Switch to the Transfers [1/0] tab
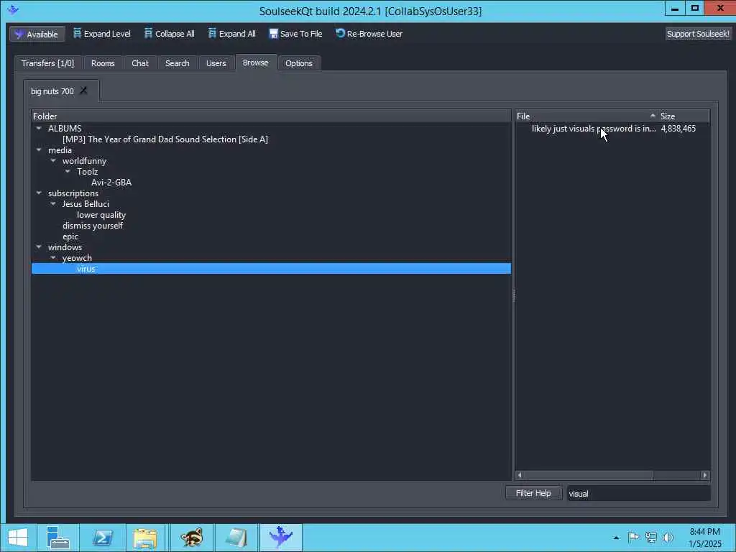This screenshot has height=552, width=736. coord(48,63)
